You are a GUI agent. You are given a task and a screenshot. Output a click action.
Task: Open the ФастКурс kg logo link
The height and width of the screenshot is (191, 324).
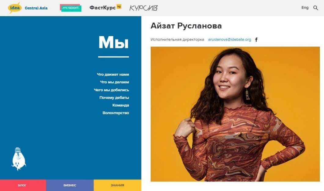click(x=105, y=7)
